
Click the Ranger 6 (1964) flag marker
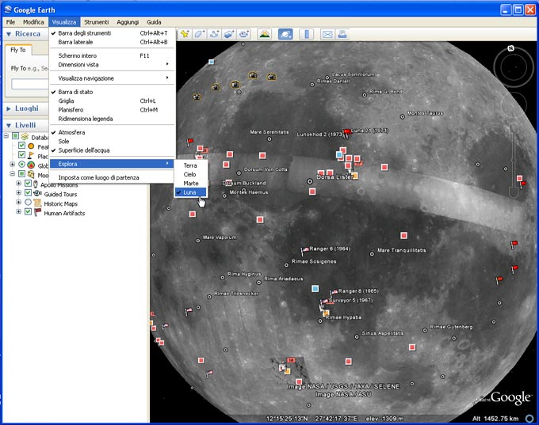point(304,251)
